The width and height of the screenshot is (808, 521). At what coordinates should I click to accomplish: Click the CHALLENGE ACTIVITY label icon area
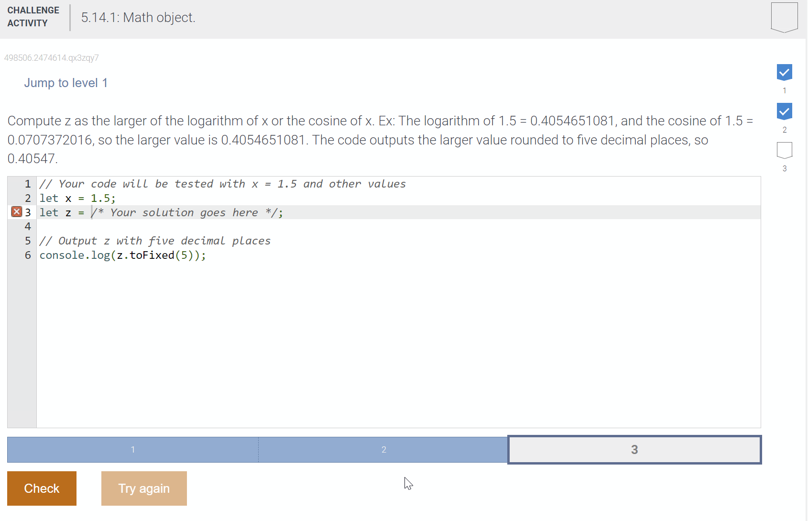pos(33,17)
